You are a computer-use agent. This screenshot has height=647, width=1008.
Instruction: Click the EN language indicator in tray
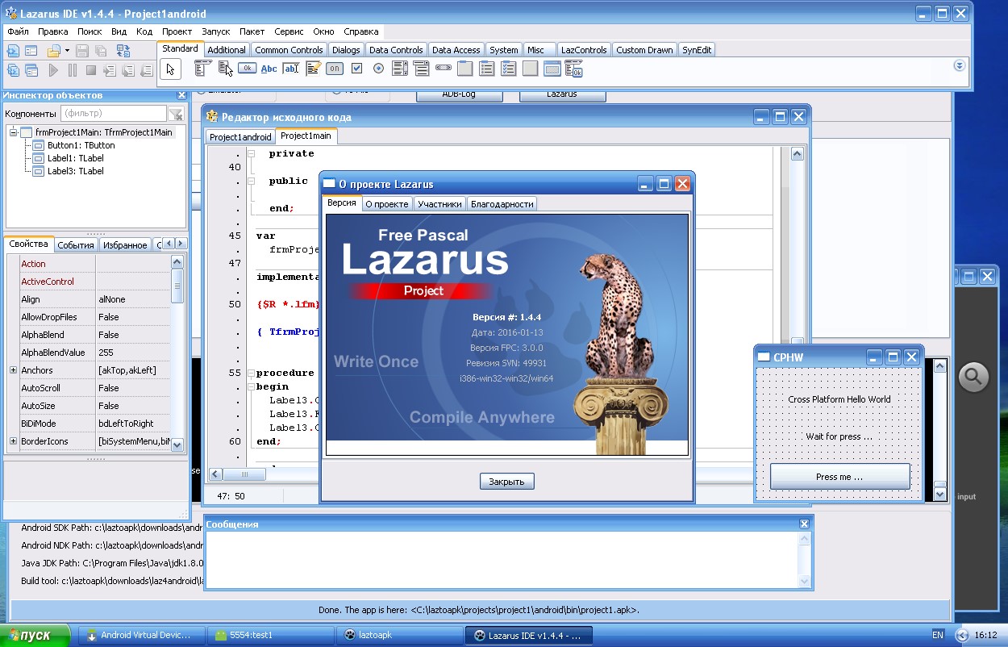(938, 636)
